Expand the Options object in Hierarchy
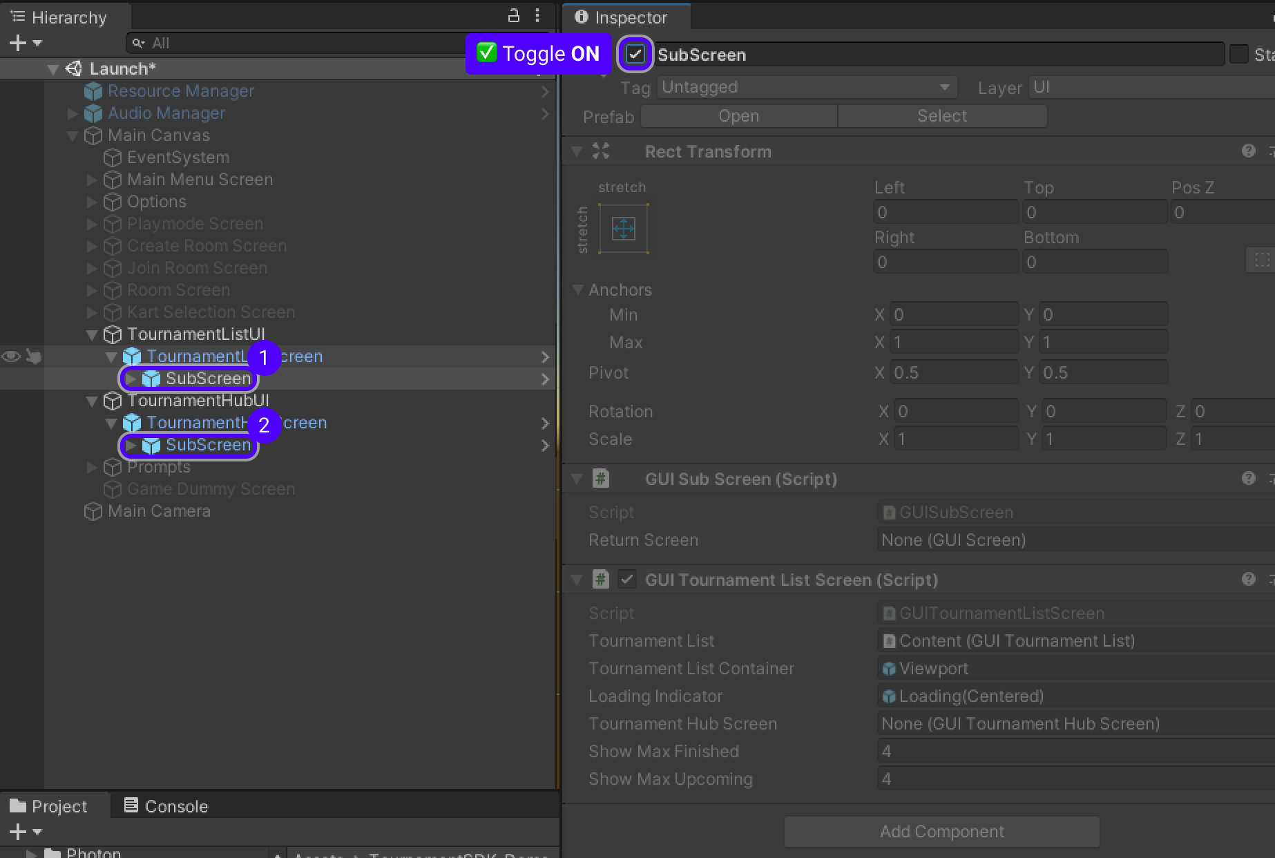This screenshot has width=1275, height=858. coord(91,202)
